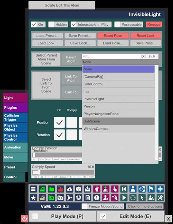Click the red Remove button

point(154,24)
